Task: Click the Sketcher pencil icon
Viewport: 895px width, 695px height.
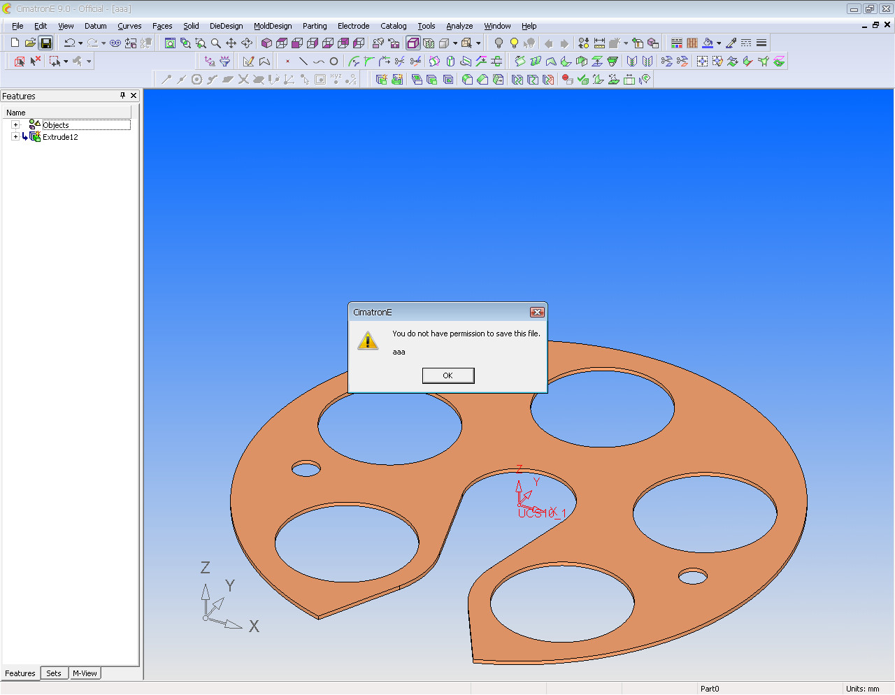Action: 248,61
